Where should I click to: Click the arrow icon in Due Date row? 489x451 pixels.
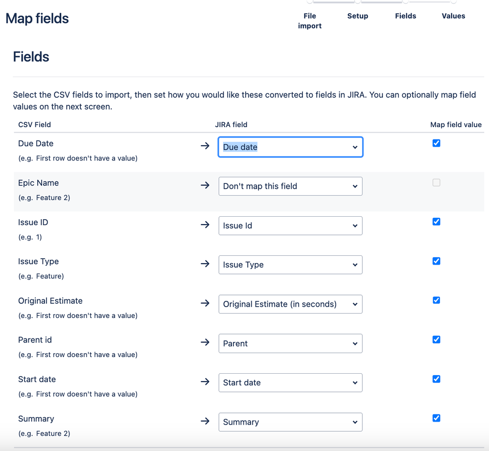click(x=205, y=146)
